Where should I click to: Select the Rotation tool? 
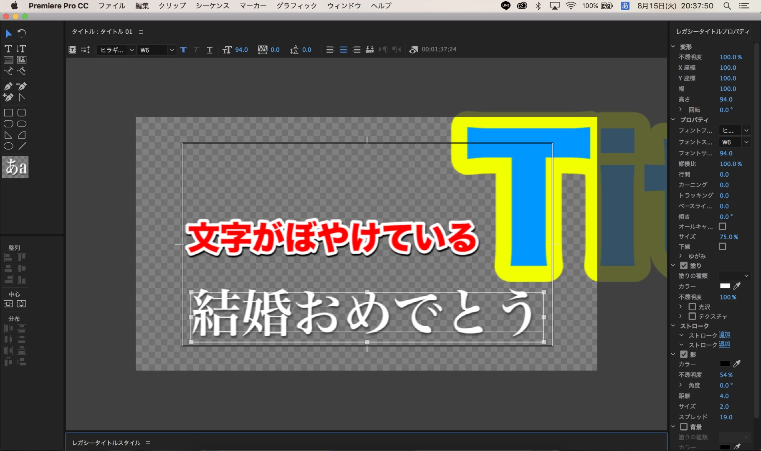click(x=22, y=33)
